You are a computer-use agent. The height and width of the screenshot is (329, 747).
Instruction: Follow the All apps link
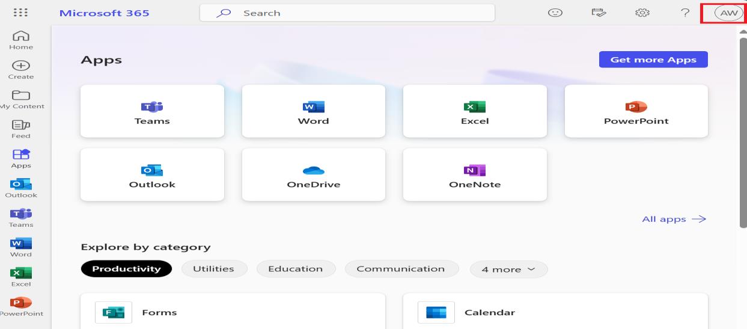tap(674, 219)
